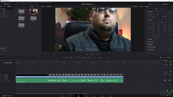Jump to the first frame
This screenshot has height=97, width=173.
pos(87,54)
